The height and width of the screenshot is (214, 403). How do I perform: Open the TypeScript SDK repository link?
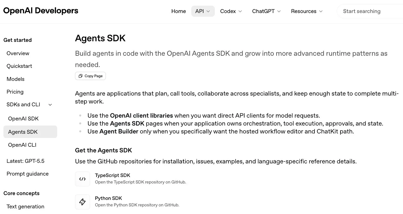[130, 179]
